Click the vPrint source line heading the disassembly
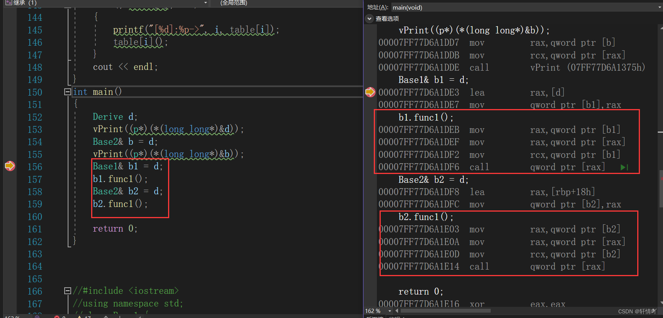Screen dimensions: 663x318 pyautogui.click(x=474, y=30)
